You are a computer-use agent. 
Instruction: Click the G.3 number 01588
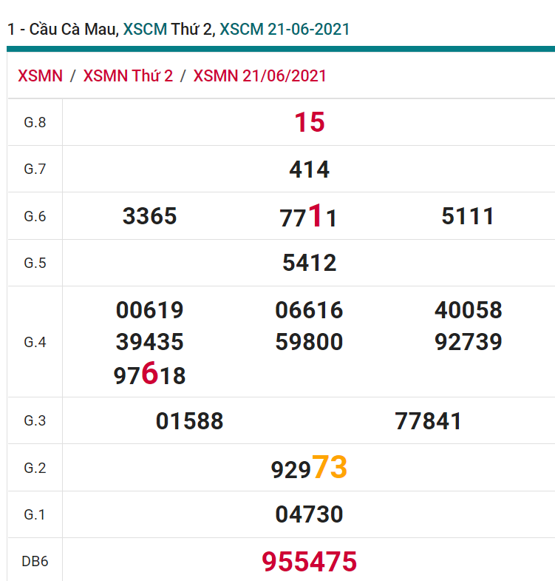pyautogui.click(x=189, y=421)
